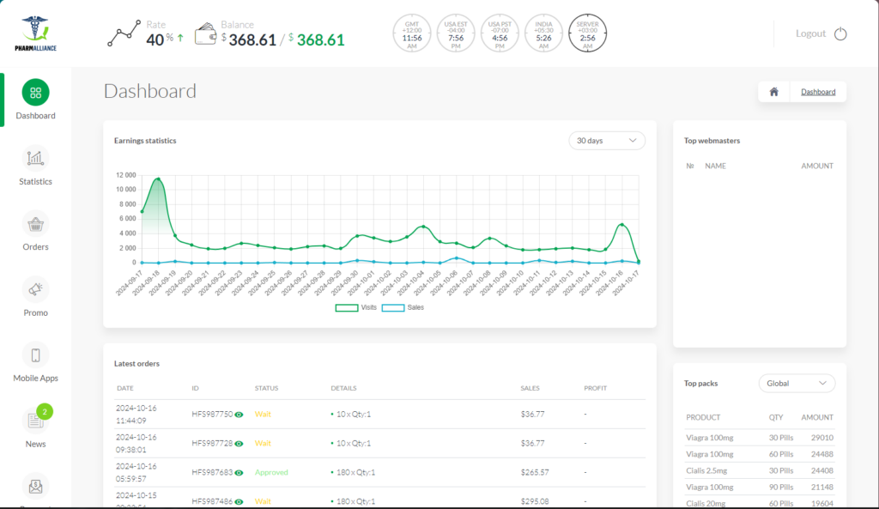879x509 pixels.
Task: Select Dashboard label in sidebar
Action: (35, 116)
